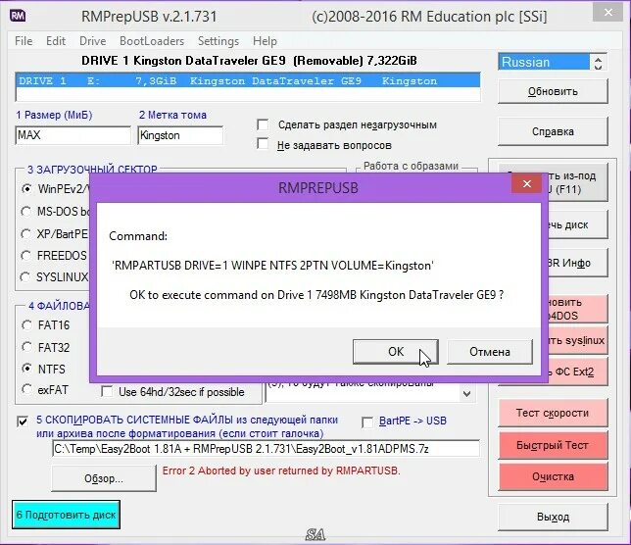Click the syslinux install button
The height and width of the screenshot is (545, 631).
pos(576,340)
